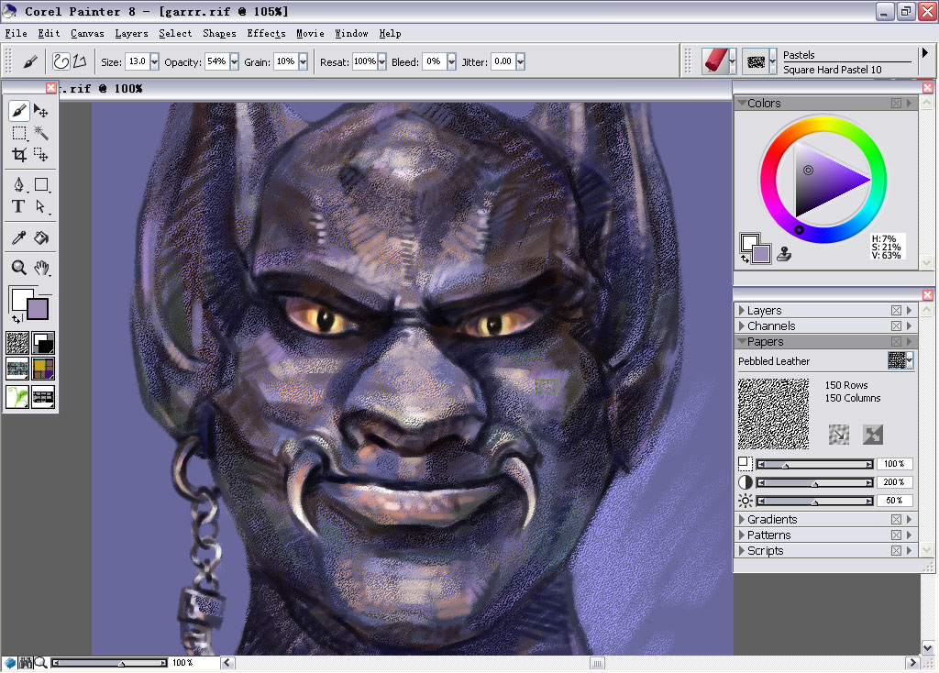Screen dimensions: 939x673
Task: Select the Grabber hand tool
Action: click(40, 267)
